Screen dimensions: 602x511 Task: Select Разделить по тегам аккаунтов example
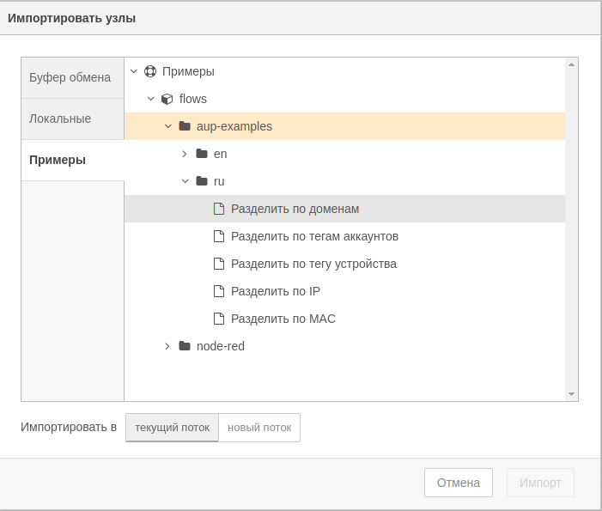(314, 236)
